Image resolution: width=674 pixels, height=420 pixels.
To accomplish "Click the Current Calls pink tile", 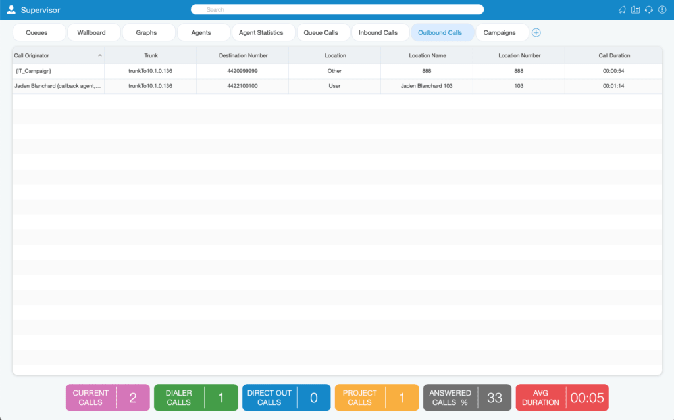I will pos(107,398).
